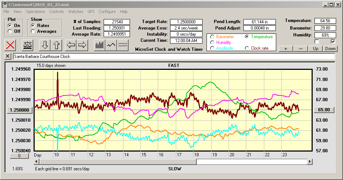This screenshot has width=343, height=180.
Task: Click the zigzag line graph icon
Action: [x=111, y=45]
